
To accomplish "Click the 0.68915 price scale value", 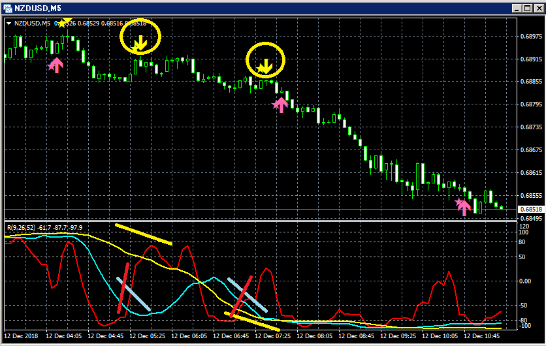I will coord(532,59).
